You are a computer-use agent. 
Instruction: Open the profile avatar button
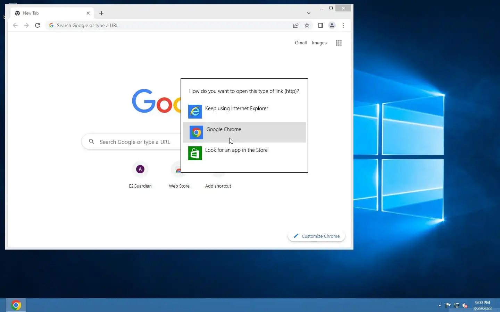tap(332, 25)
